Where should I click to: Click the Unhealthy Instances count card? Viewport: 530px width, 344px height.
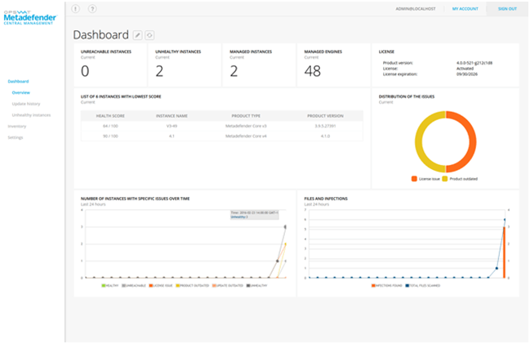tap(185, 65)
